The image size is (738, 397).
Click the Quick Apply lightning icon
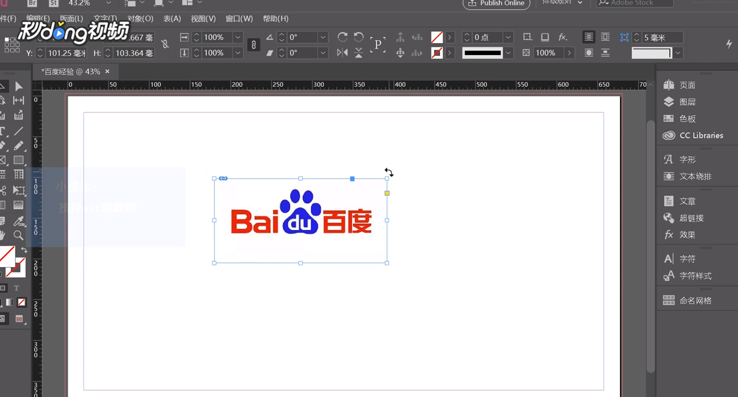click(729, 44)
